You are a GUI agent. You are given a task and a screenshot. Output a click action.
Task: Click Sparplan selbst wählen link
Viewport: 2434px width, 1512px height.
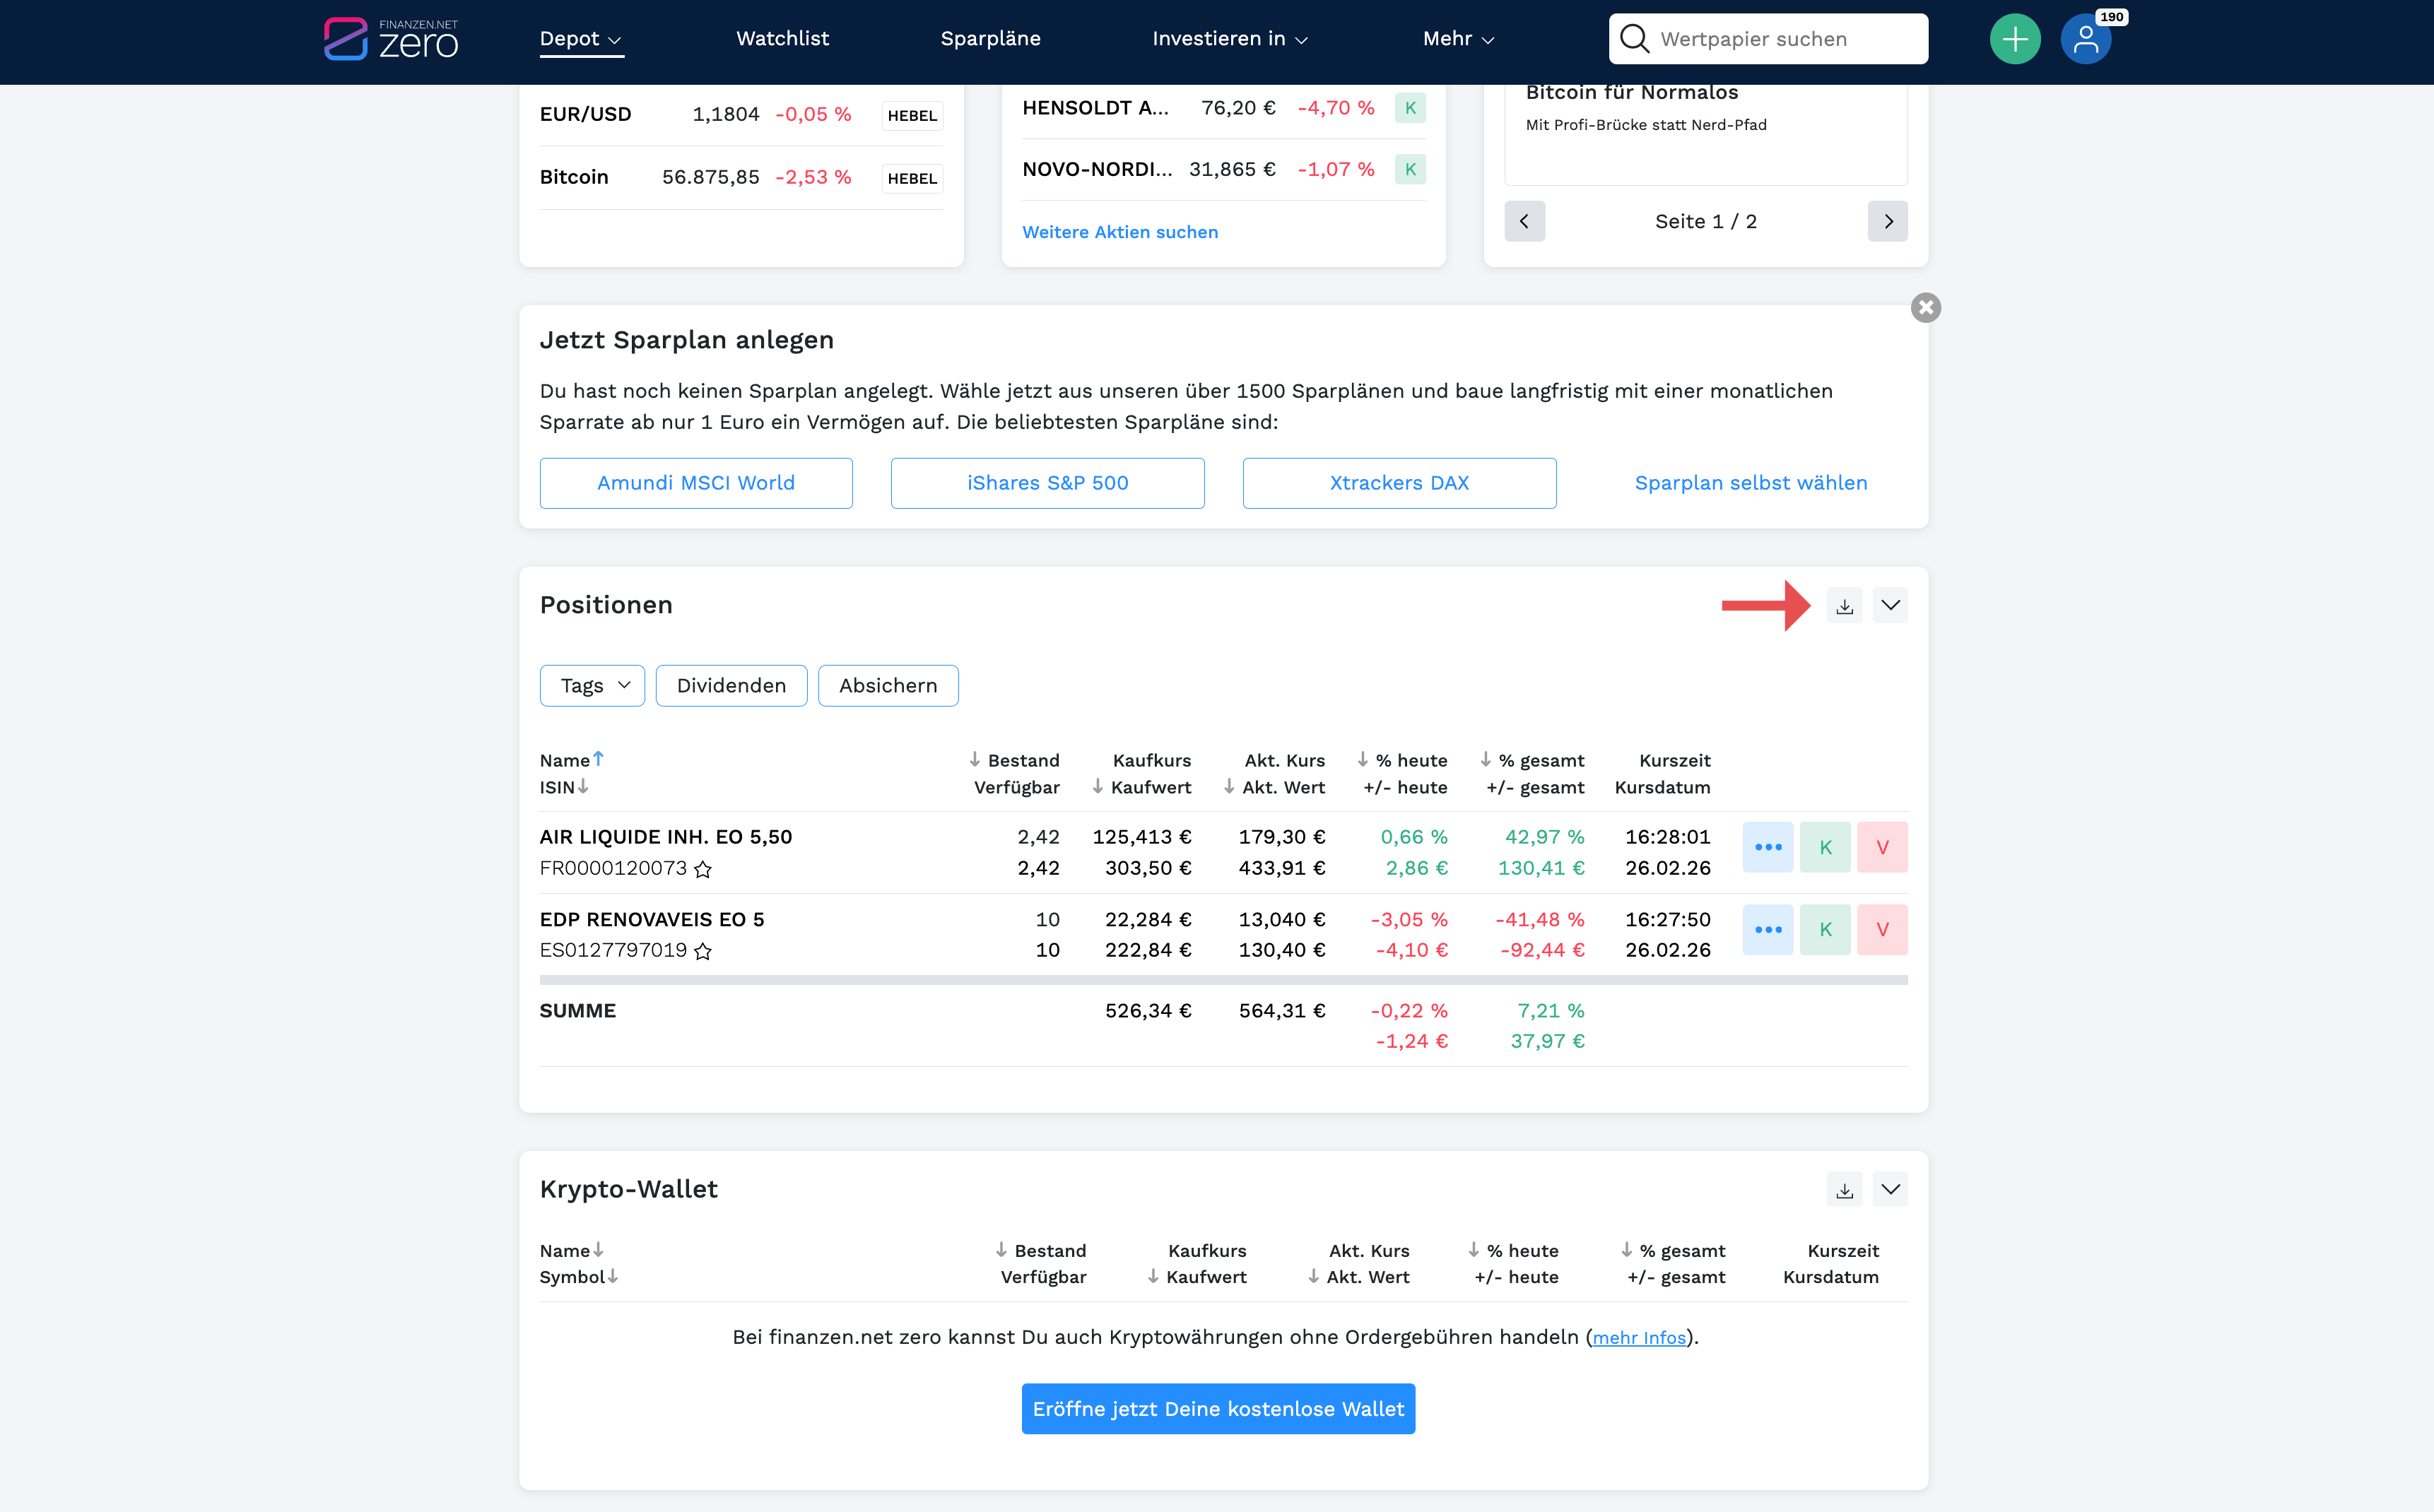click(1750, 483)
